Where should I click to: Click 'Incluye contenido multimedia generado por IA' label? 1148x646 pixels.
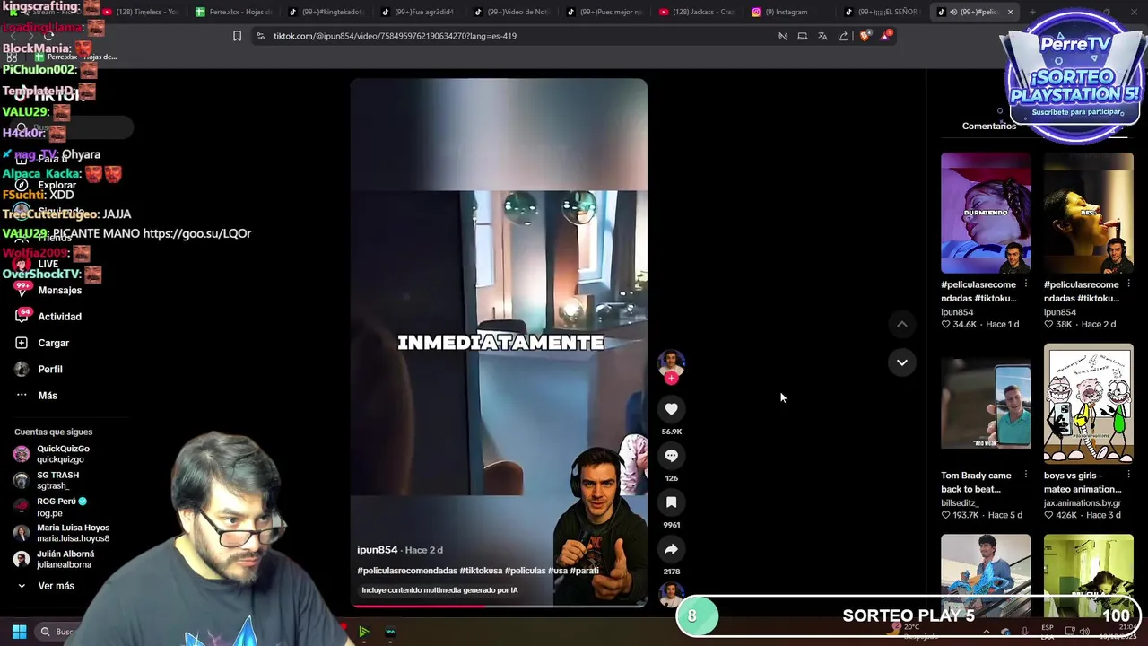pos(439,590)
